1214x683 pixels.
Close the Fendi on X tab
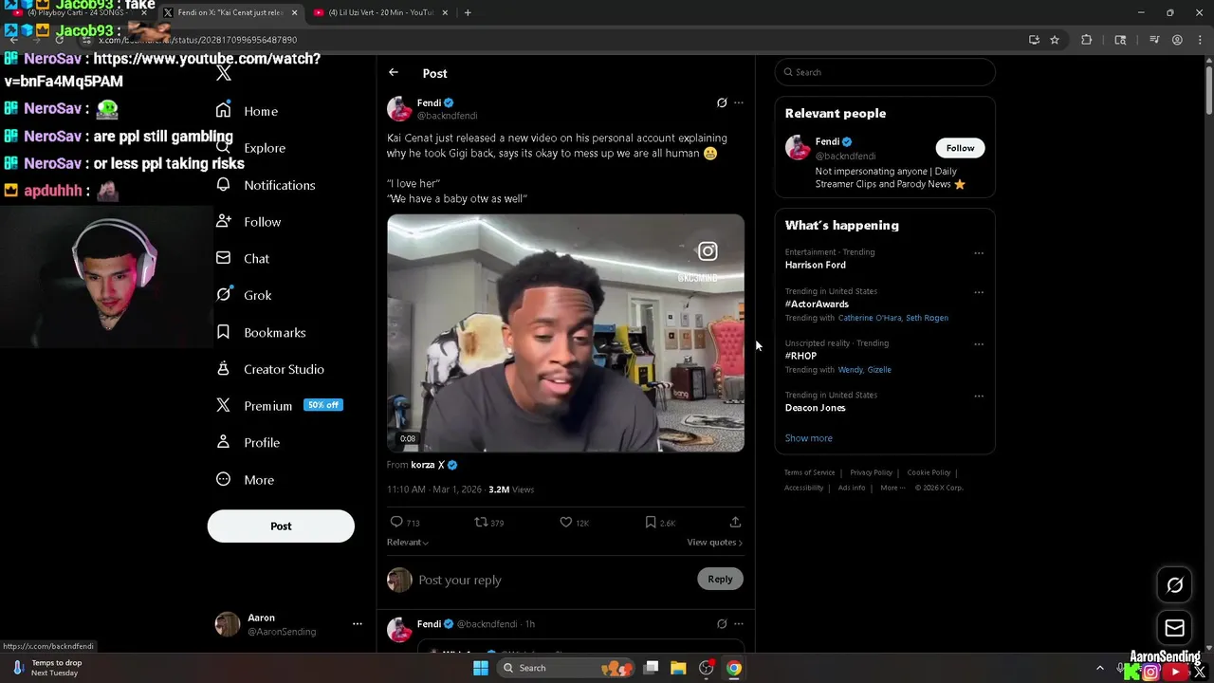pyautogui.click(x=294, y=12)
